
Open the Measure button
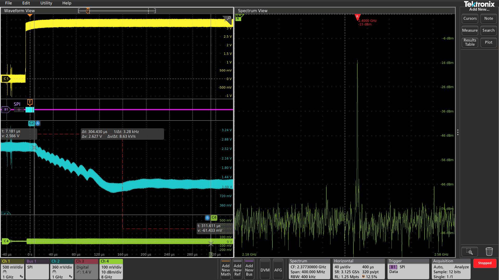(x=470, y=30)
